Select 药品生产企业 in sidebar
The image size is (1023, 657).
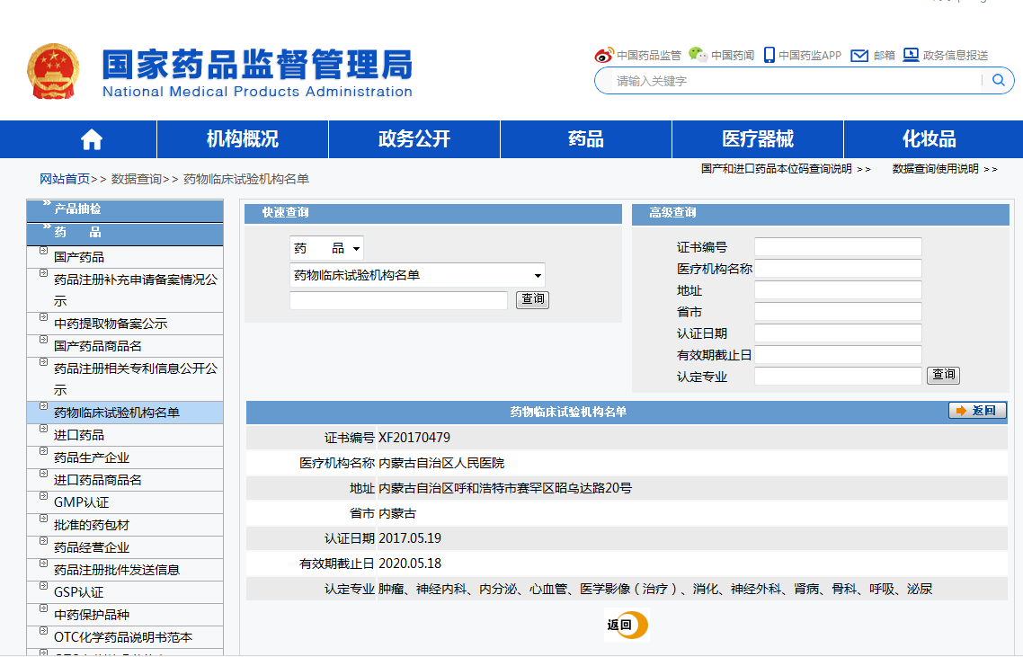click(x=92, y=458)
